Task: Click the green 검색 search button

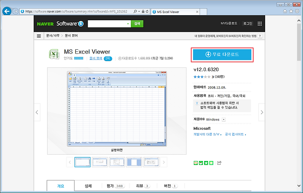Action: pos(137,24)
